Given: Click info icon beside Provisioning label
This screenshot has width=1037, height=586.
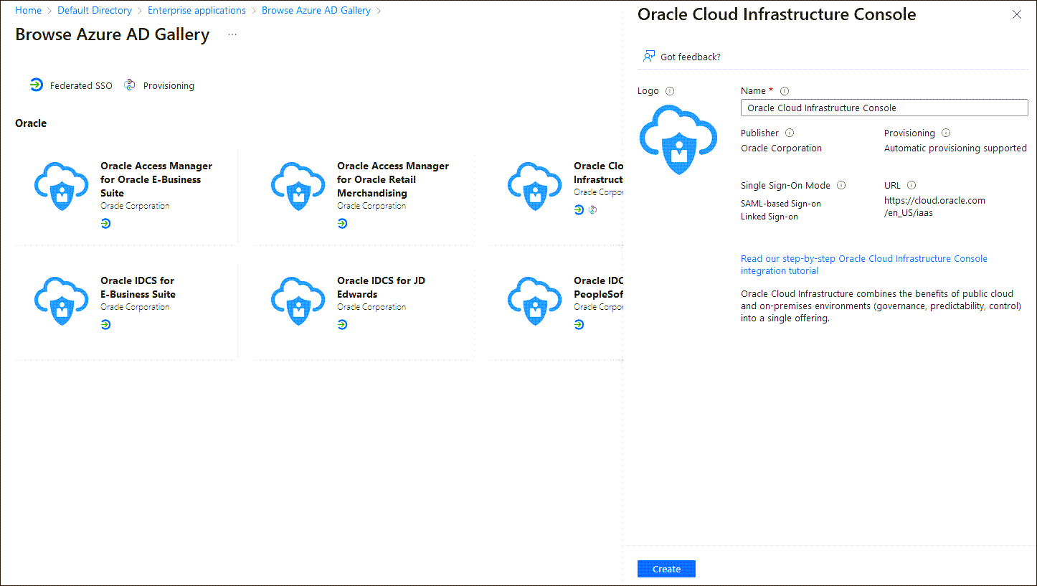Looking at the screenshot, I should point(946,133).
